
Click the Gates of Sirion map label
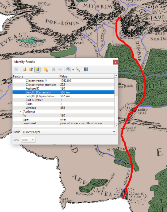pyautogui.click(x=131, y=129)
